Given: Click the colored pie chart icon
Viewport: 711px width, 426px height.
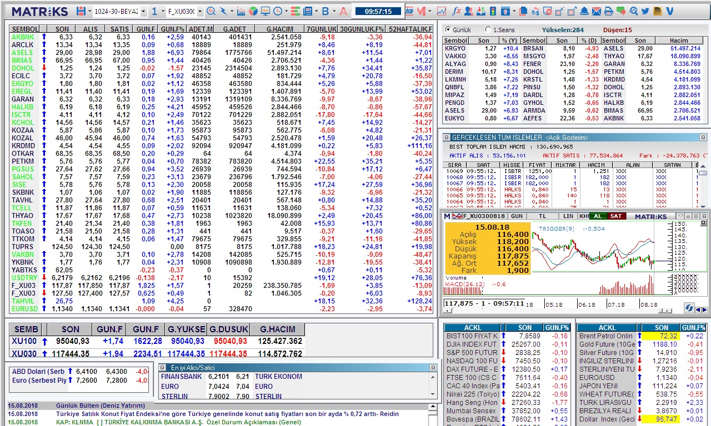Looking at the screenshot, I should [253, 11].
